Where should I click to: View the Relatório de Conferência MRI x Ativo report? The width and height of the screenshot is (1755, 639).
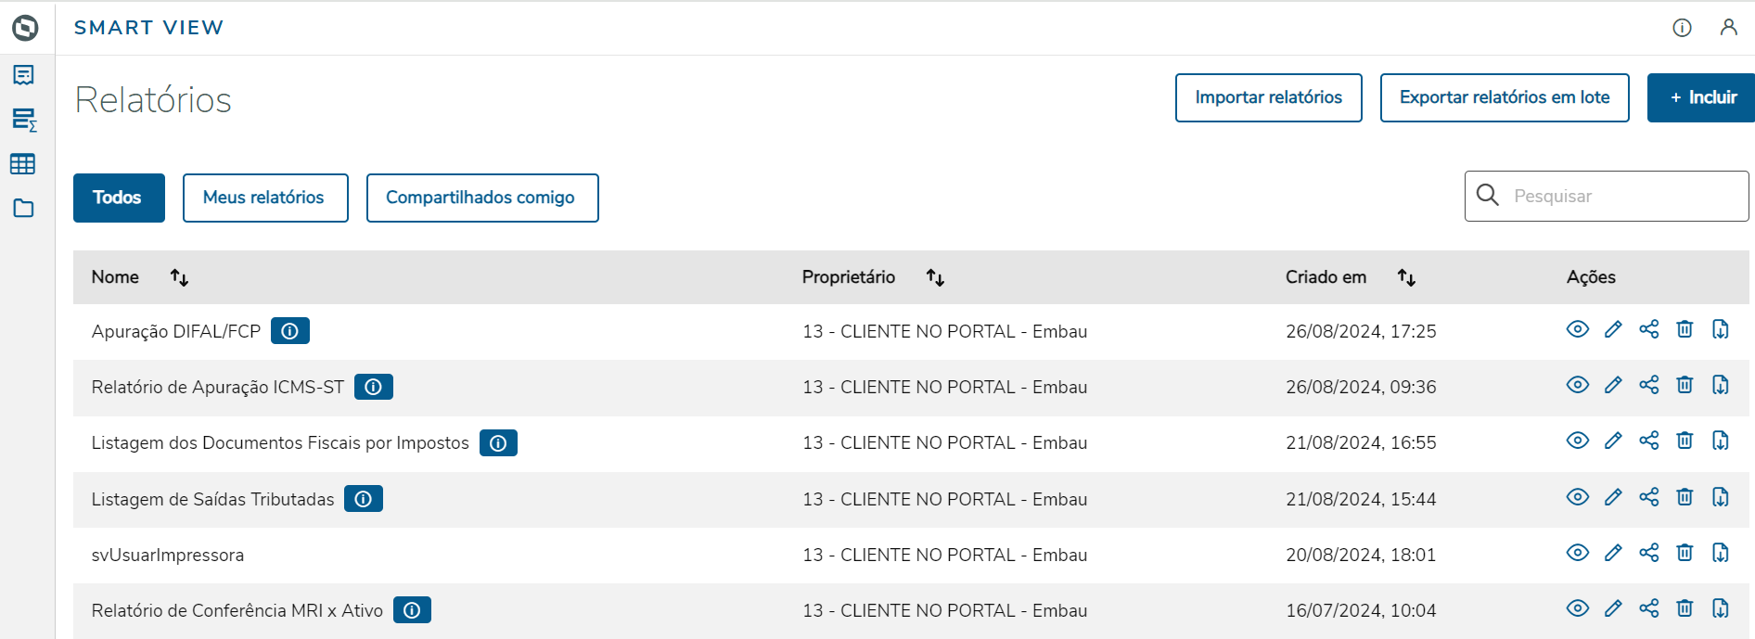click(1577, 608)
